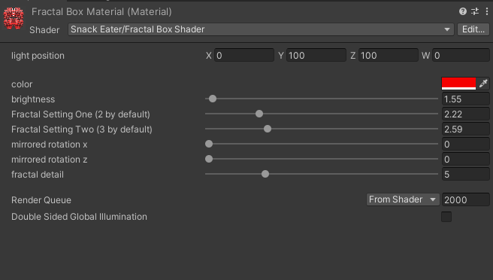The image size is (493, 280).
Task: Expand the Render Queue From Shader dropdown
Action: [x=403, y=199]
